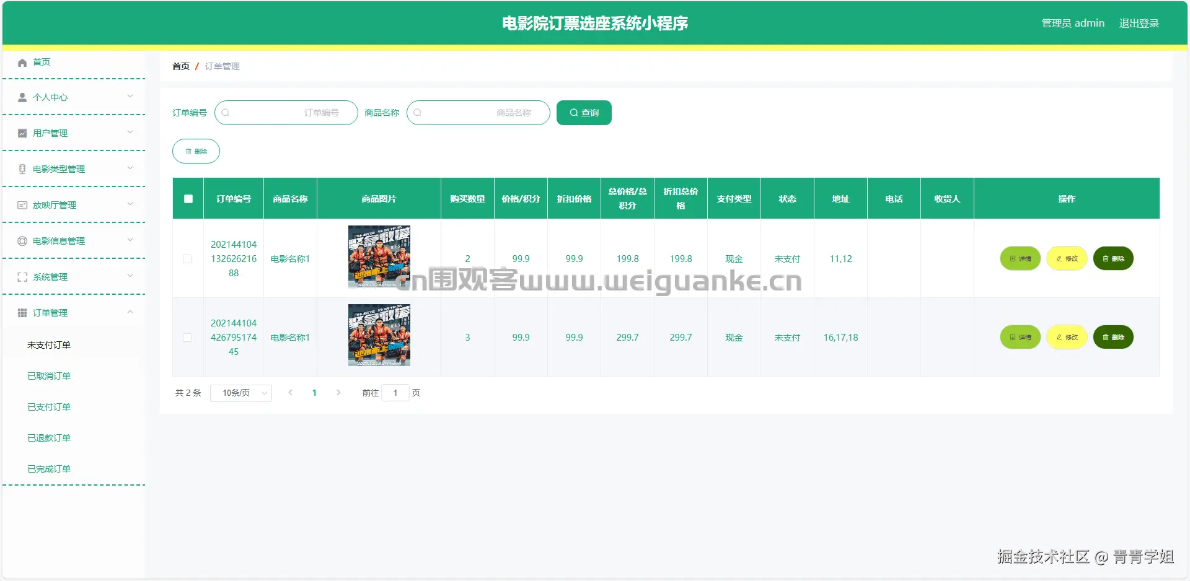
Task: Click the 查询 search button
Action: 583,113
